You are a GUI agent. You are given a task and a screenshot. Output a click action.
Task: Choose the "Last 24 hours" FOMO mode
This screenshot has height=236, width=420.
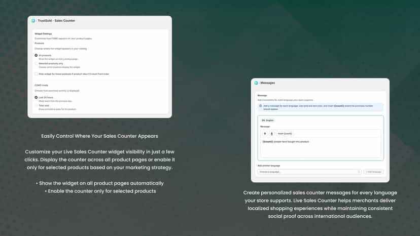point(36,97)
